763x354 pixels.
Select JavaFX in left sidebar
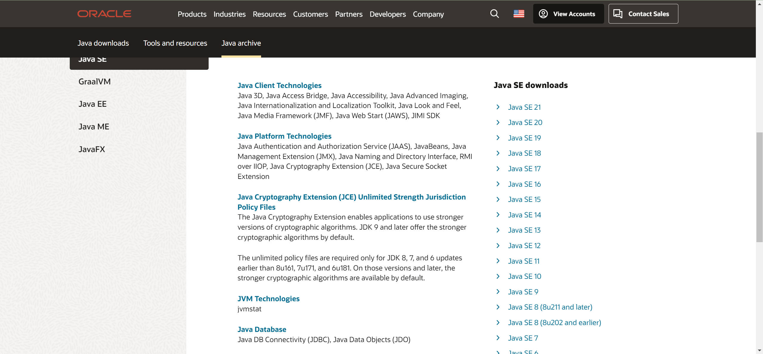[92, 149]
